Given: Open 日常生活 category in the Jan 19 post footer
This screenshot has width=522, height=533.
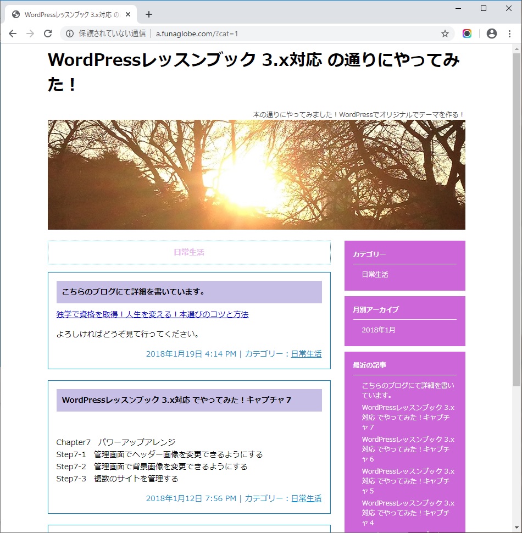Looking at the screenshot, I should pyautogui.click(x=306, y=354).
